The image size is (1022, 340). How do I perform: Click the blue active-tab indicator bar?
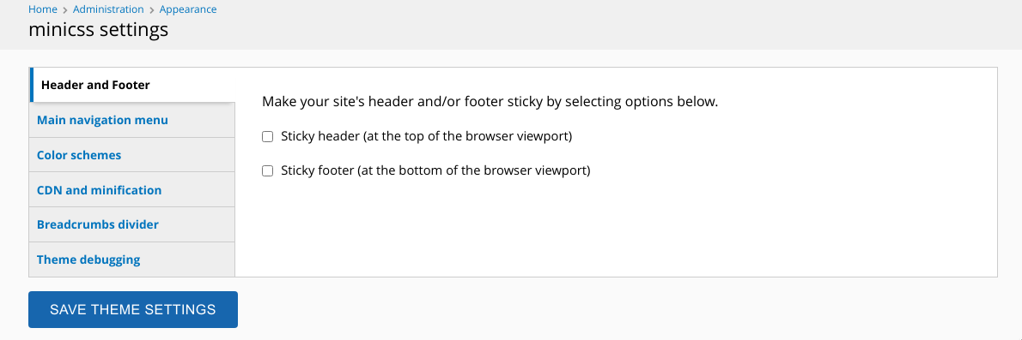[31, 85]
